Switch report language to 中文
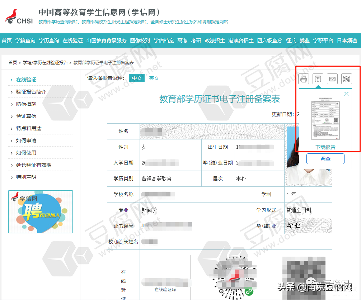 [x=137, y=78]
